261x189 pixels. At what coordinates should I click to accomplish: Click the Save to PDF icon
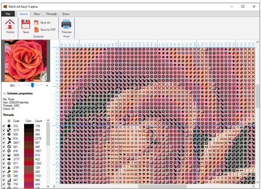coord(37,30)
